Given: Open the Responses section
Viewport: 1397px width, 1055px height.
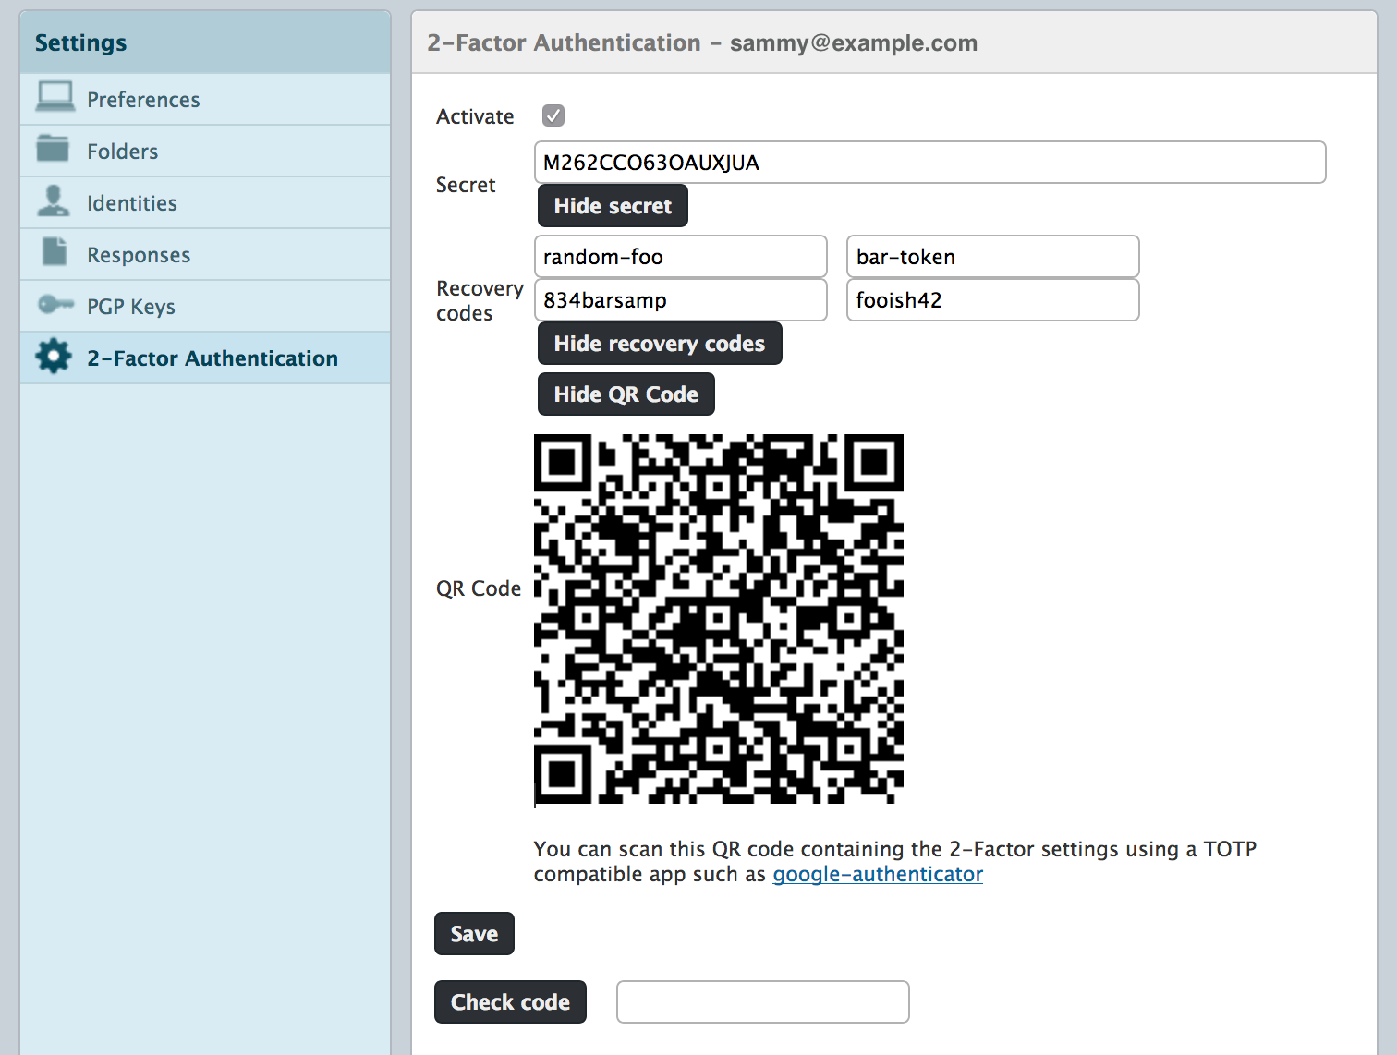Looking at the screenshot, I should coord(205,255).
